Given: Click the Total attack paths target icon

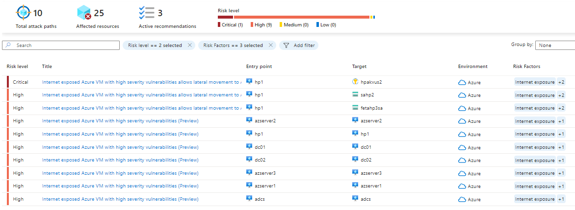Looking at the screenshot, I should coord(23,12).
